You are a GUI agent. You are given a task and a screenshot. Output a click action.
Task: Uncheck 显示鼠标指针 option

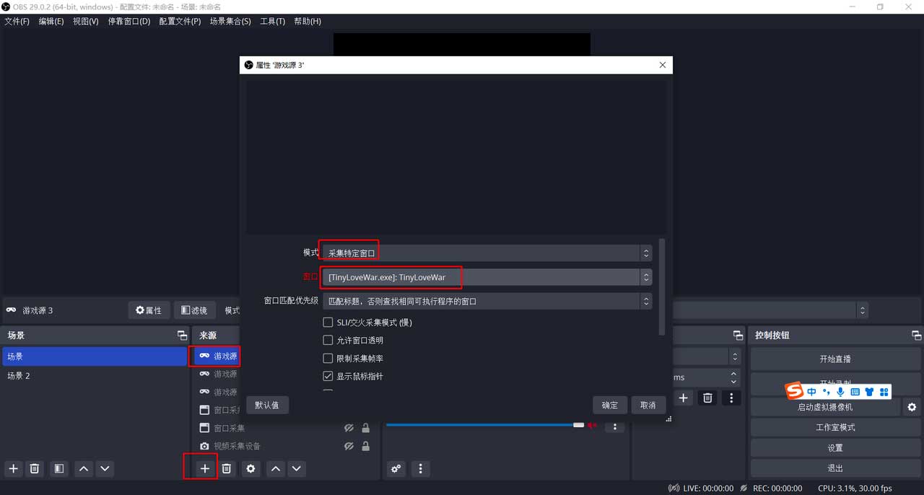coord(328,377)
